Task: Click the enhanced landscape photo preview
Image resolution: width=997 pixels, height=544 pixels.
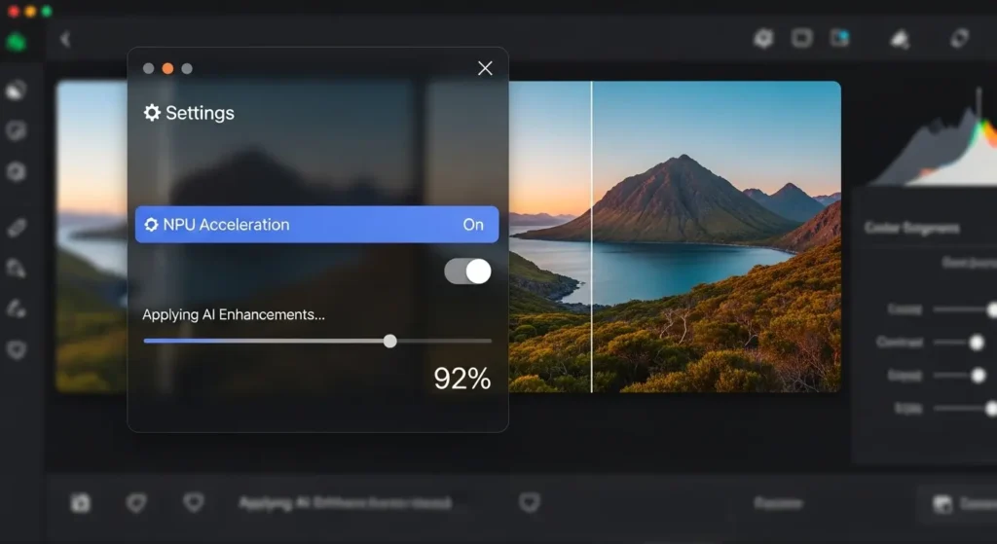Action: 675,236
